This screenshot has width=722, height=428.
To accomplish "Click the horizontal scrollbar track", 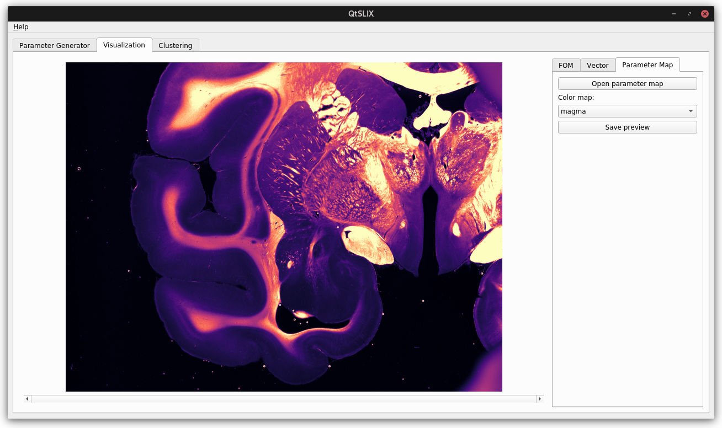I will tap(284, 399).
